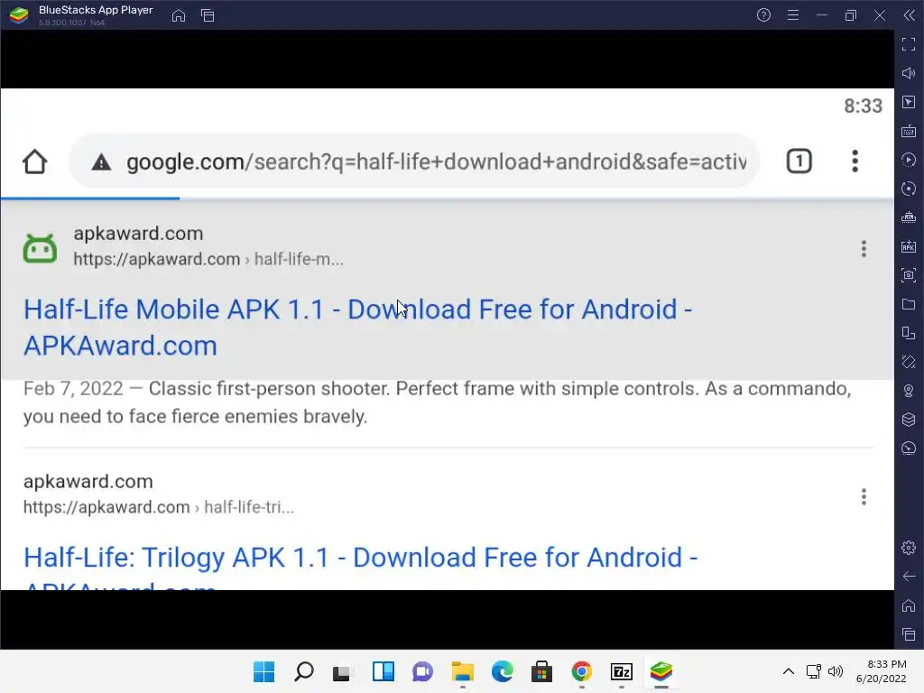The height and width of the screenshot is (693, 924).
Task: Click the stacked layers icon in the sidebar
Action: 909,420
